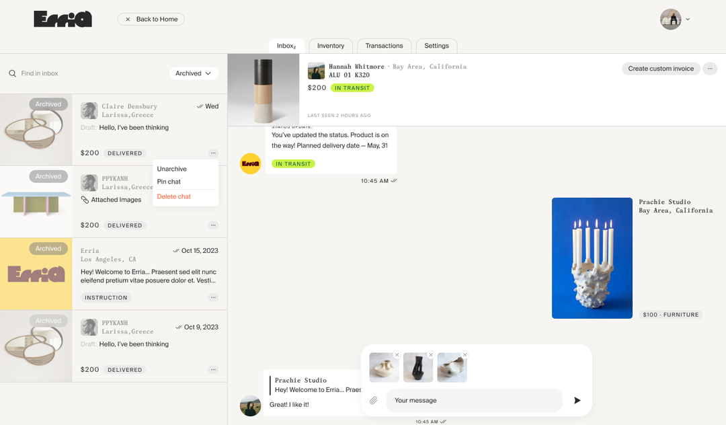Open three-dot menu on the Oct 9, 2023 chat

tap(213, 370)
